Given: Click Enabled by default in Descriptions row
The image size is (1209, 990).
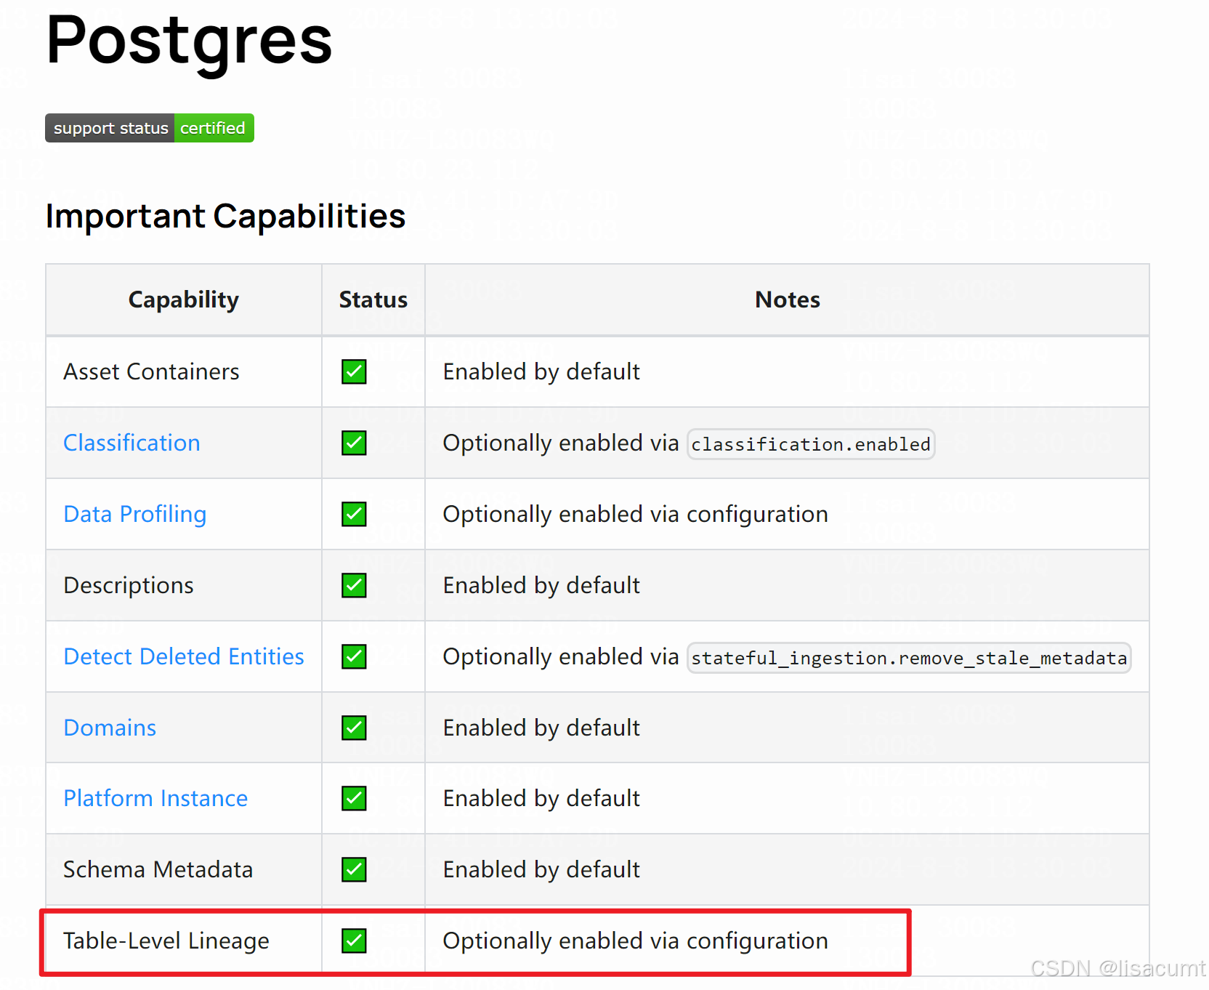Looking at the screenshot, I should point(541,586).
